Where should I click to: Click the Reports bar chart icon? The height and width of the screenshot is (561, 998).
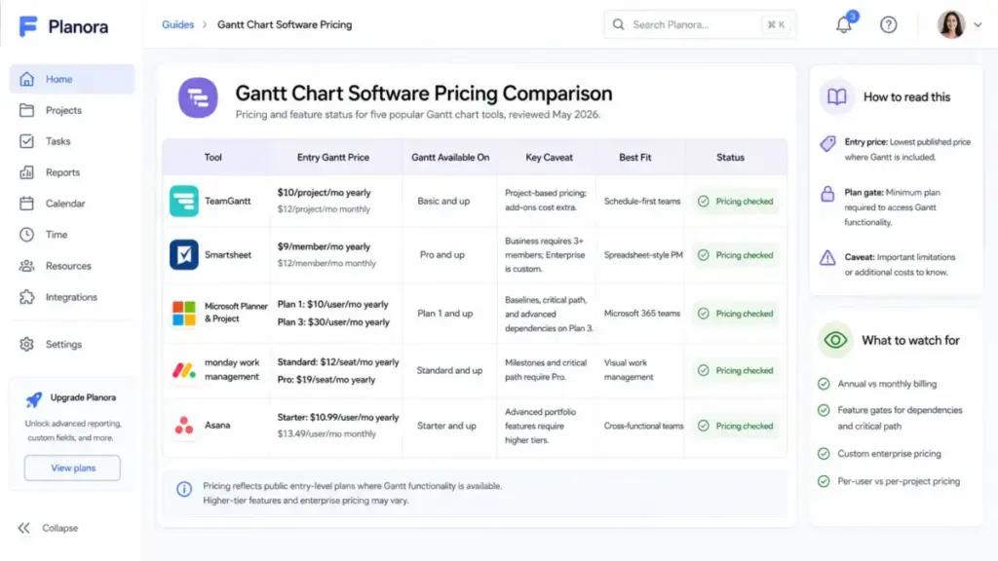click(x=26, y=172)
